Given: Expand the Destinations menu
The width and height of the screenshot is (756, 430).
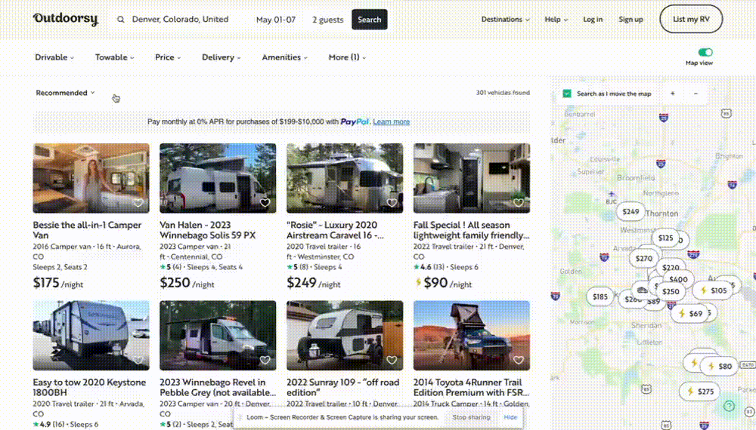Looking at the screenshot, I should click(505, 20).
